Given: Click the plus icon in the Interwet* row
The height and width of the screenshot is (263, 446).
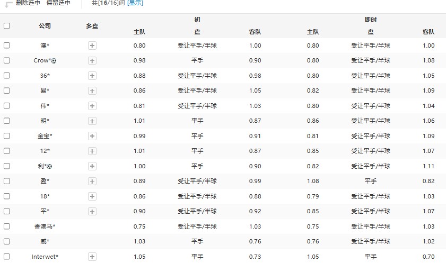Looking at the screenshot, I should pos(92,257).
